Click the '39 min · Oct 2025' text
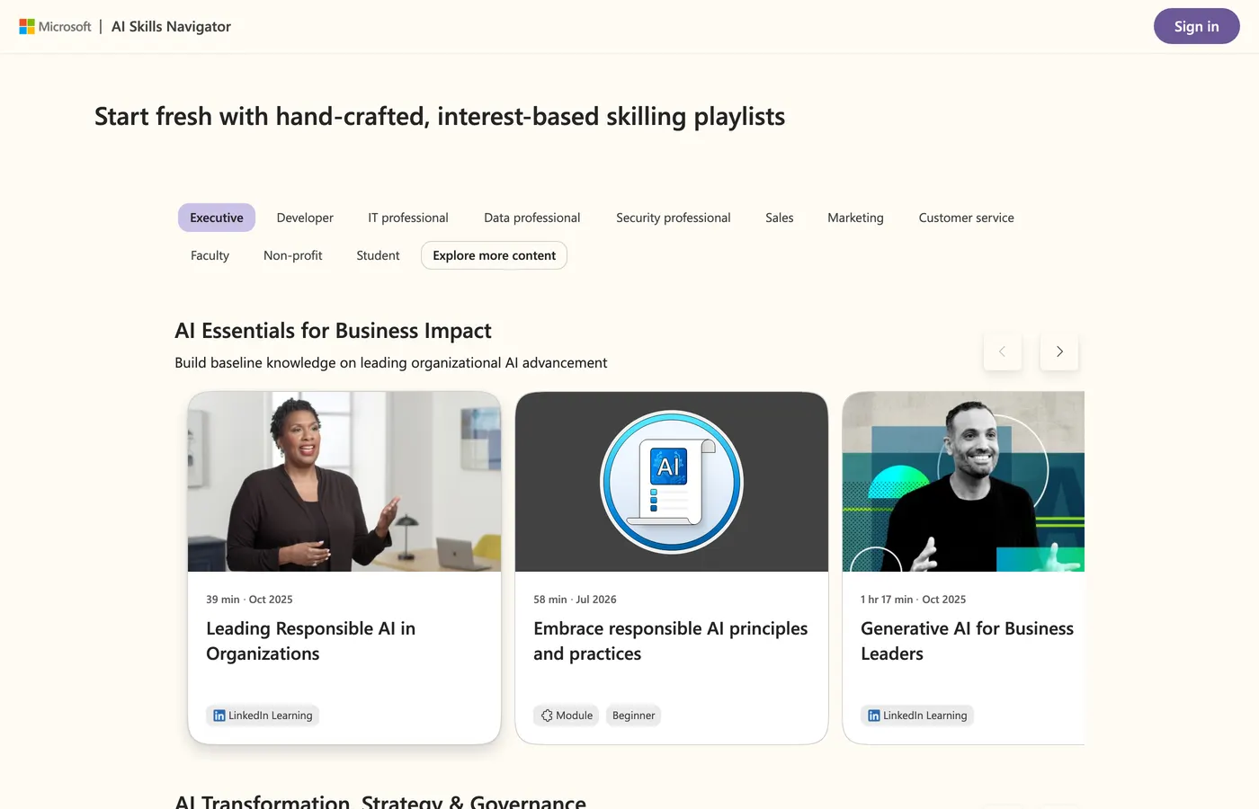 (x=249, y=600)
